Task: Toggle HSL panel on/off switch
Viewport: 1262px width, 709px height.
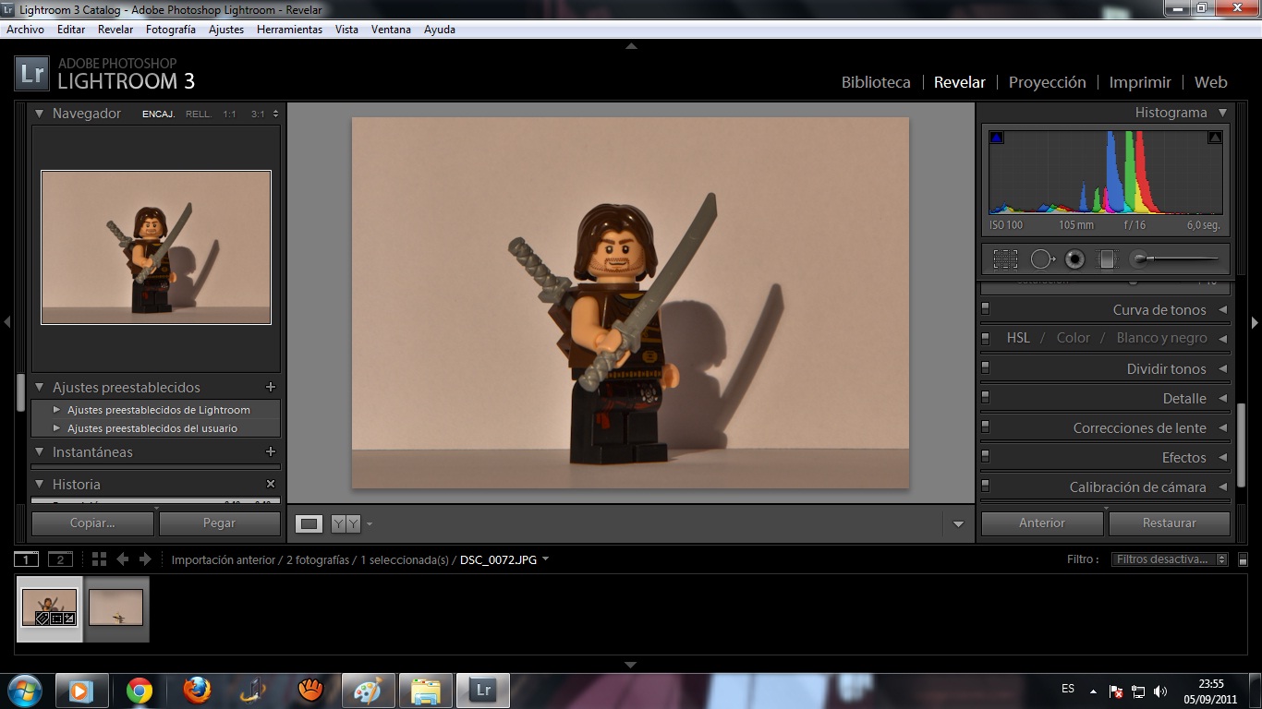Action: (x=985, y=338)
